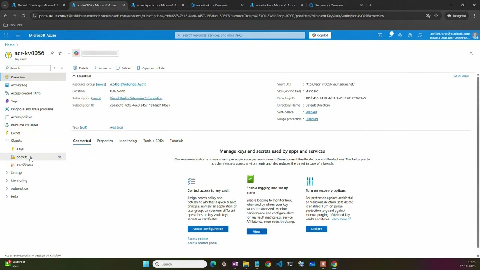
Task: Click the Copilot button
Action: pyautogui.click(x=320, y=35)
